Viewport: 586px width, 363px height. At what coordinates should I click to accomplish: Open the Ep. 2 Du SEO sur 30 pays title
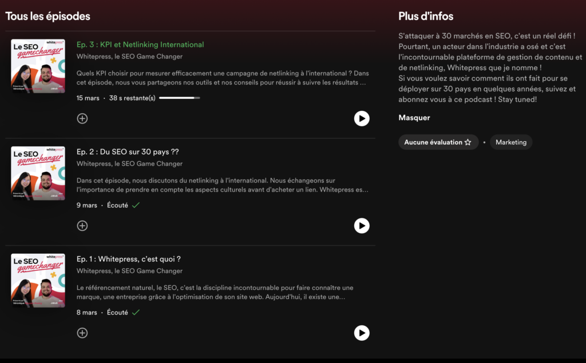pyautogui.click(x=128, y=151)
